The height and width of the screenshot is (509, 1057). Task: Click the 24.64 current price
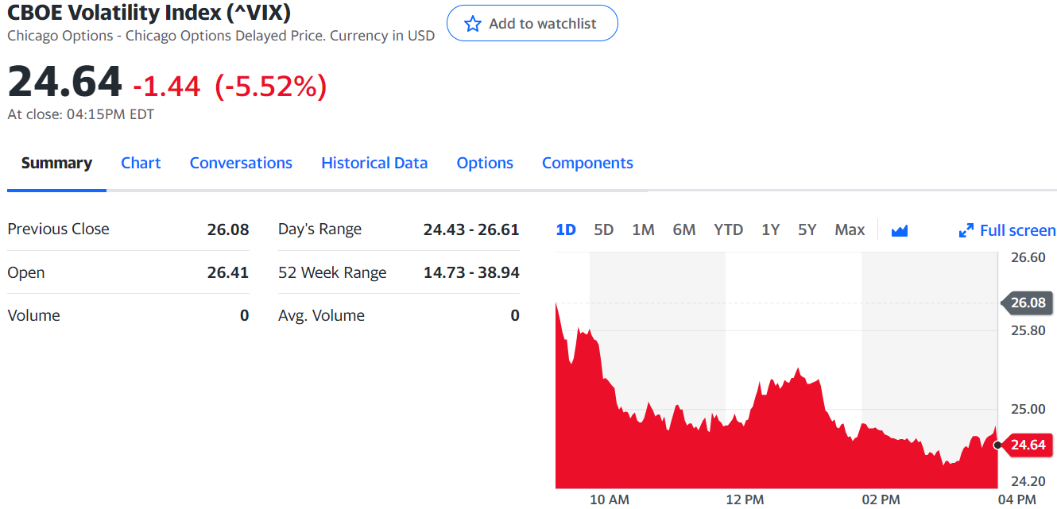pos(65,81)
